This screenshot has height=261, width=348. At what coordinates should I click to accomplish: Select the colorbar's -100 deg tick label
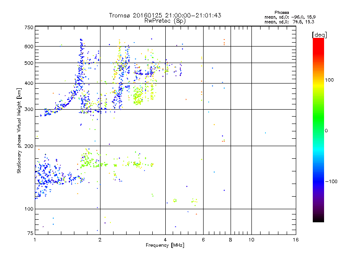[331, 181]
